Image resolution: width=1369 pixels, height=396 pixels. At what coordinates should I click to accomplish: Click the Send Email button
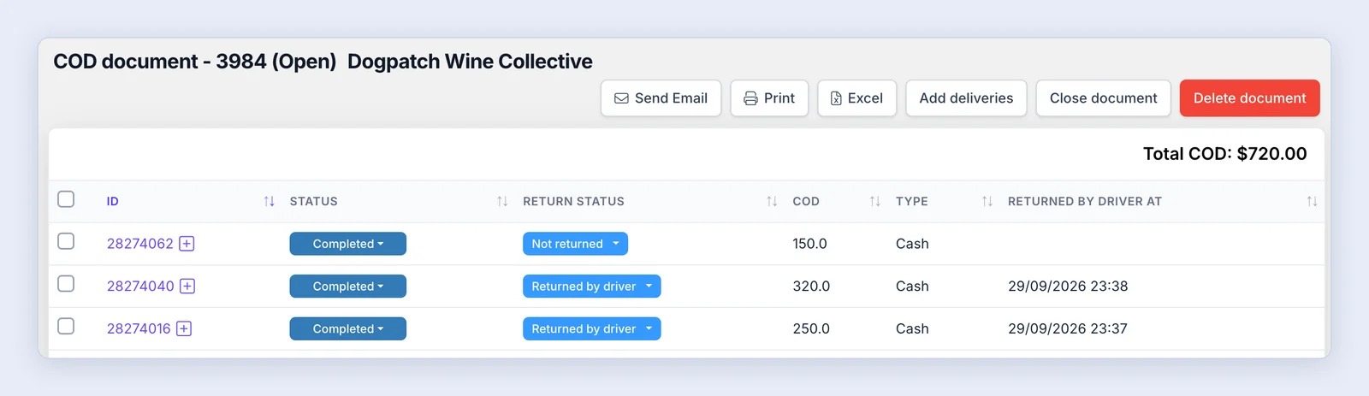coord(661,98)
